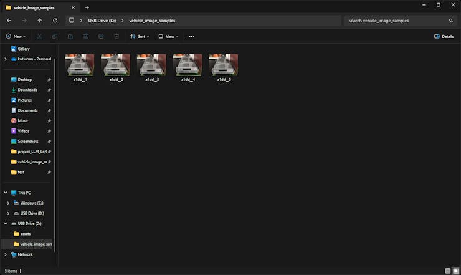The width and height of the screenshot is (461, 275).
Task: Refresh the current folder view
Action: tap(55, 21)
